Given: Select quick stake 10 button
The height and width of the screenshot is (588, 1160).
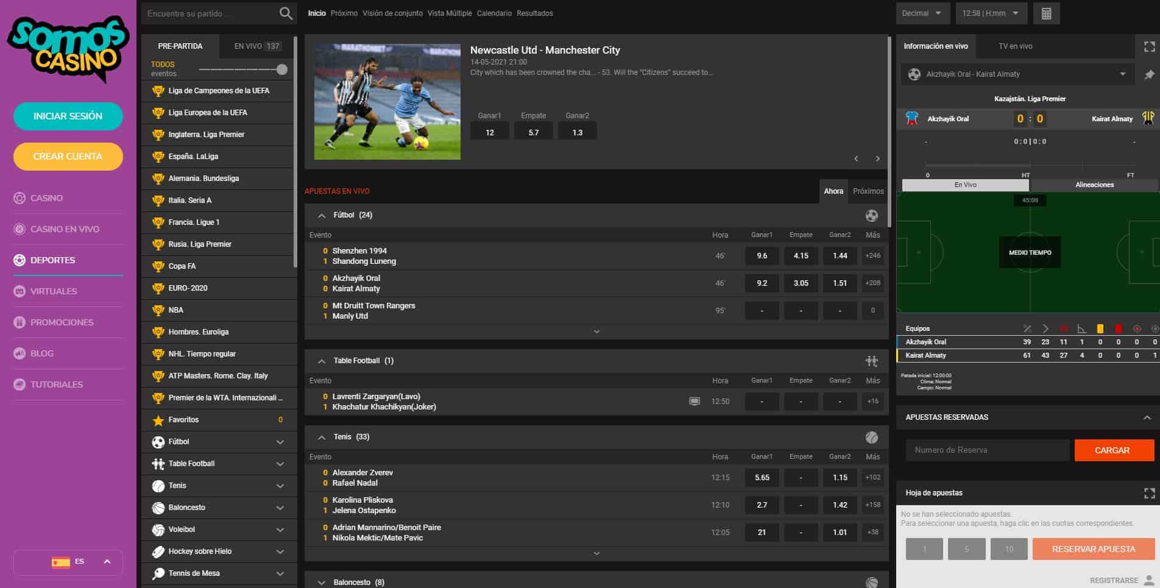Looking at the screenshot, I should tap(1009, 549).
